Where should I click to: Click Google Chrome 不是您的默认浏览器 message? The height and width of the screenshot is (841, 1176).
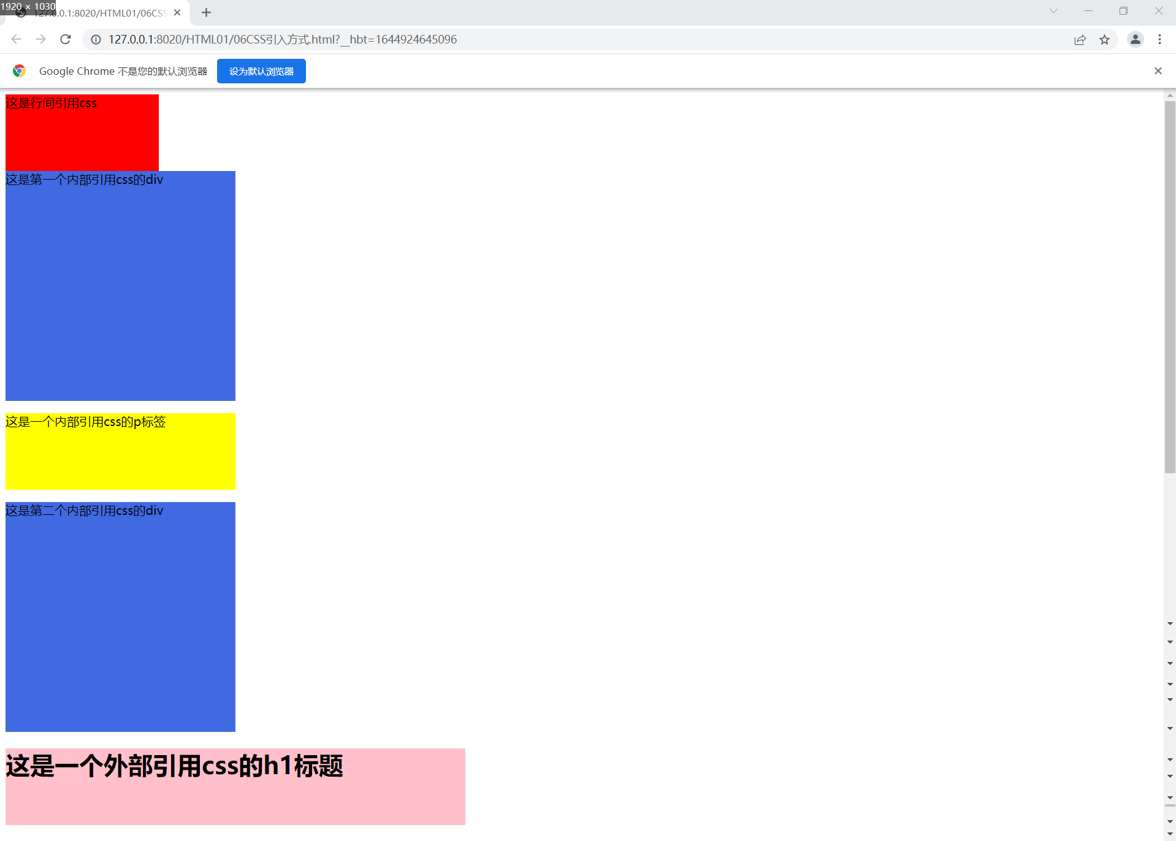pyautogui.click(x=123, y=71)
